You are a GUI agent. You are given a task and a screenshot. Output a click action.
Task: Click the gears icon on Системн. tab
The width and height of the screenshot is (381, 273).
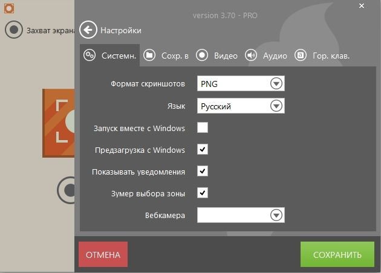[x=90, y=56]
